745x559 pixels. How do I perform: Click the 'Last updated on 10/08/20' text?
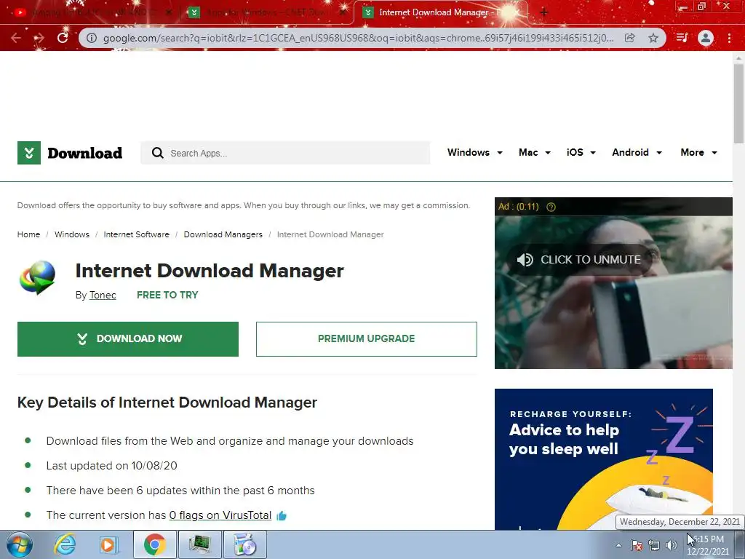point(111,466)
